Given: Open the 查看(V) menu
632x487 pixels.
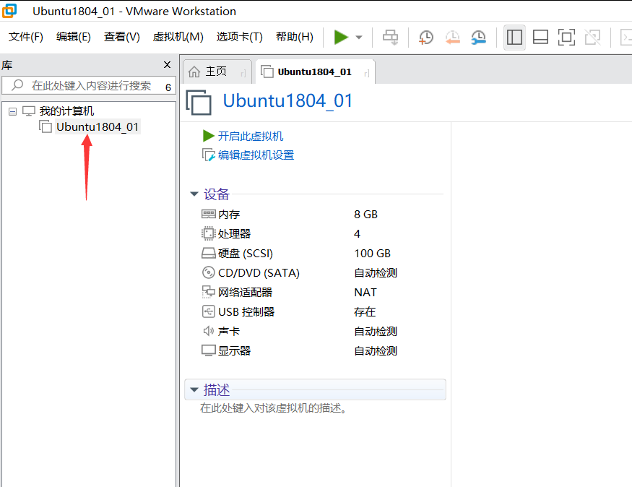Looking at the screenshot, I should coord(122,37).
